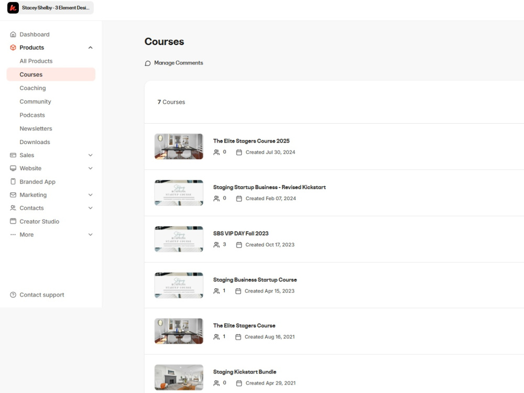Click the Creator Studio icon
This screenshot has height=393, width=524.
13,221
